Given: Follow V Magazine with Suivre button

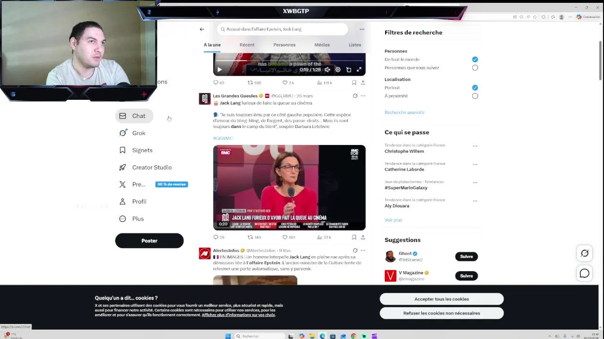Looking at the screenshot, I should pyautogui.click(x=466, y=276).
